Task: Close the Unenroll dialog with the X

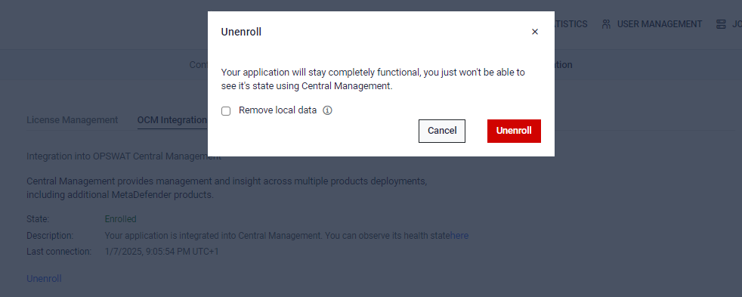Action: (x=535, y=32)
